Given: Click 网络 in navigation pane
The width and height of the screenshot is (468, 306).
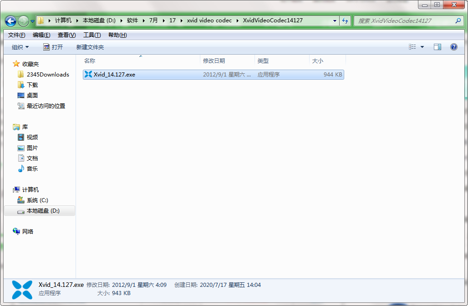Looking at the screenshot, I should pyautogui.click(x=28, y=231).
